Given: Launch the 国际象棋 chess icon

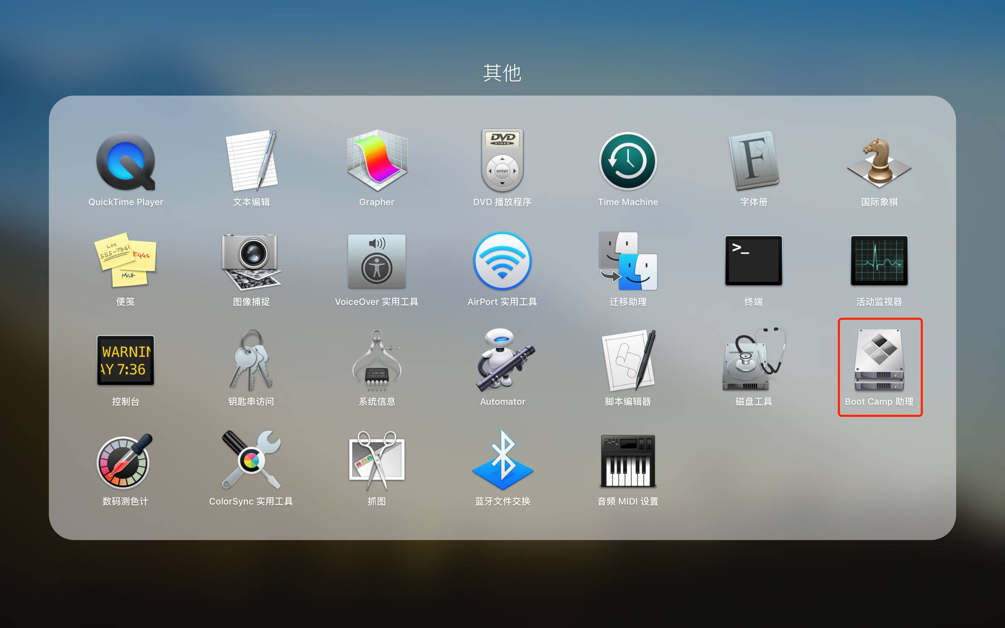Looking at the screenshot, I should pos(879,162).
